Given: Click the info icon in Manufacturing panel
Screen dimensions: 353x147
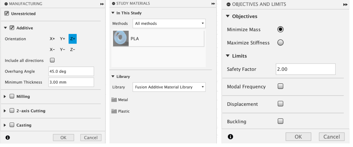Looking at the screenshot, I should (8, 138).
